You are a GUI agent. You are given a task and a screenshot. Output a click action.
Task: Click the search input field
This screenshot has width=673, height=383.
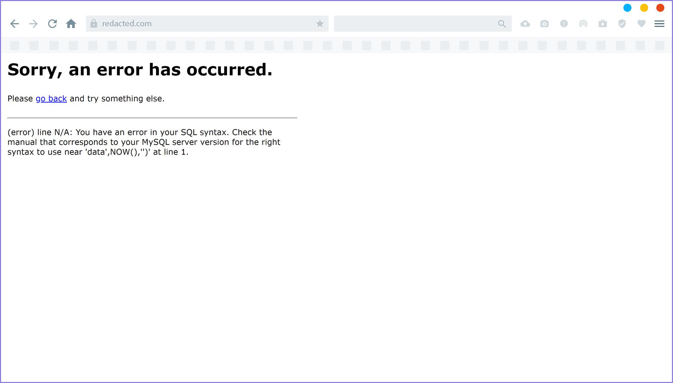(x=414, y=23)
